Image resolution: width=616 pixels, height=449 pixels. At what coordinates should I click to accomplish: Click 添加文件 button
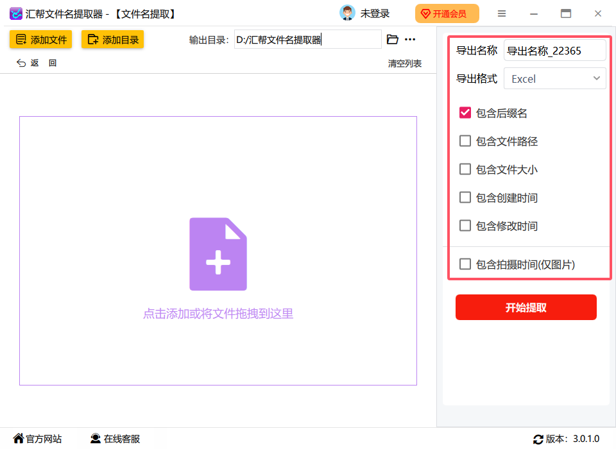click(41, 39)
